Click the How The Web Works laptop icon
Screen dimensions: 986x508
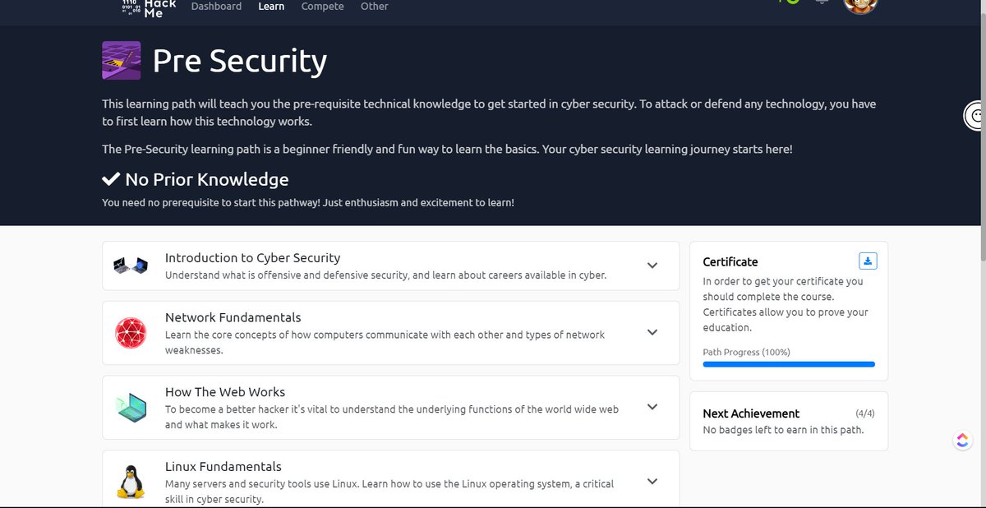click(131, 406)
